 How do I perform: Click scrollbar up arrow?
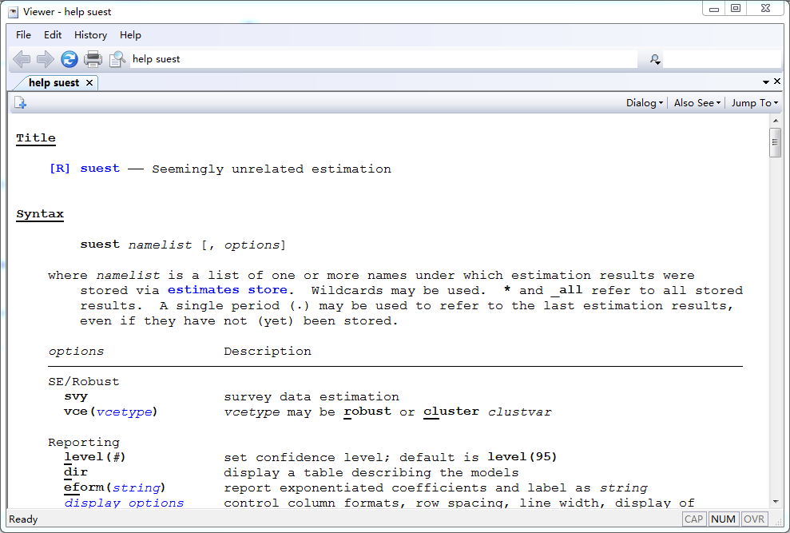click(x=776, y=121)
